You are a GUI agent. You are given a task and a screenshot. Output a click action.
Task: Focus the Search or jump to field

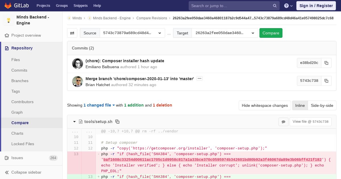230,6
